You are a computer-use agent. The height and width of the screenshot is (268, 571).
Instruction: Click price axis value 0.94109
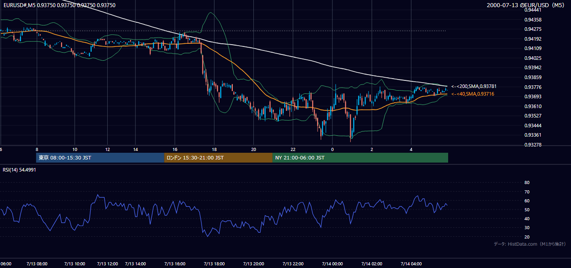(x=533, y=48)
